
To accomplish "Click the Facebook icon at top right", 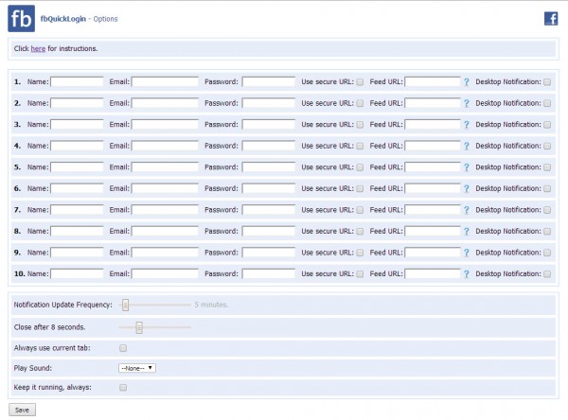I will click(550, 18).
